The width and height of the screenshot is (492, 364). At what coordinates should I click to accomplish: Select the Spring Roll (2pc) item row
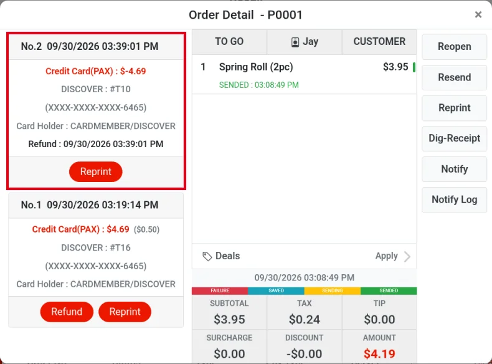click(x=305, y=75)
